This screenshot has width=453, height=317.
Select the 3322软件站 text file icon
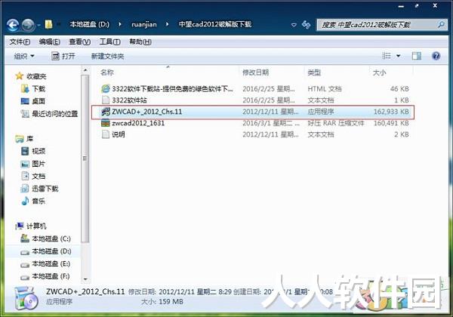pyautogui.click(x=106, y=100)
